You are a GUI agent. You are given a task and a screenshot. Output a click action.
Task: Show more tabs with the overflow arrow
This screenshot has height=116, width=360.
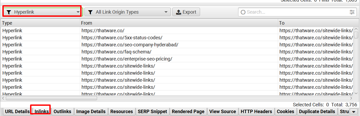(354, 112)
